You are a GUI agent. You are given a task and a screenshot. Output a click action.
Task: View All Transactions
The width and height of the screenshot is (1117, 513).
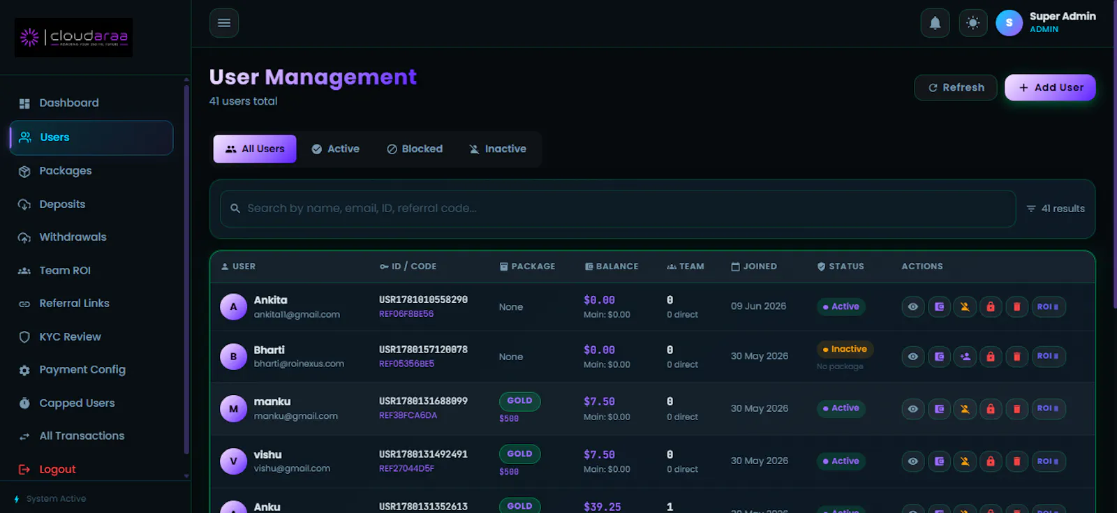click(82, 436)
